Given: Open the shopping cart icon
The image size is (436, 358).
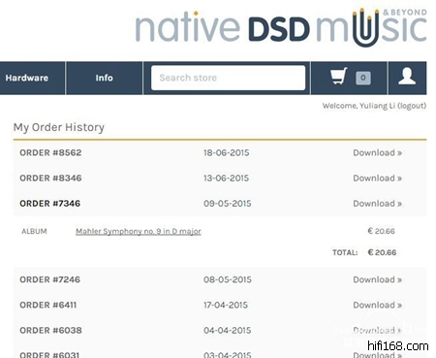Looking at the screenshot, I should (339, 77).
